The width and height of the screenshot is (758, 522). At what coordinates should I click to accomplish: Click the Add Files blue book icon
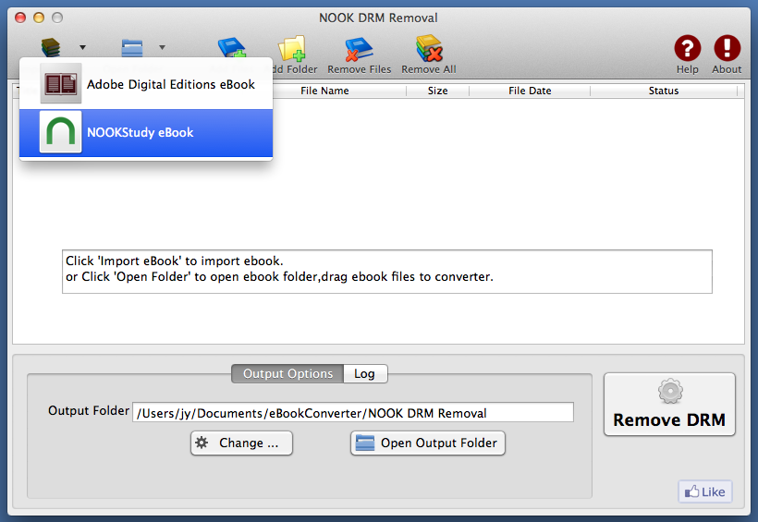click(x=232, y=47)
